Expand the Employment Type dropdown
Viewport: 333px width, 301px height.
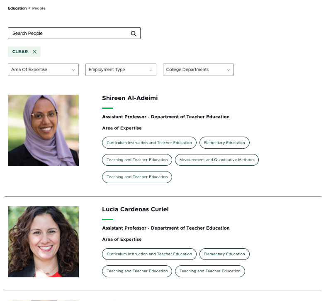[x=121, y=70]
